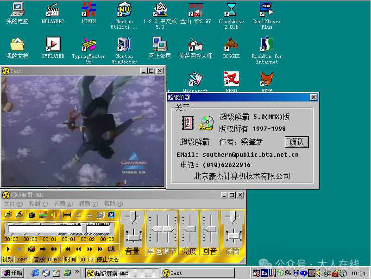This screenshot has width=371, height=279.
Task: Click the camera snapshot icon in player toolbar
Action: tap(31, 215)
